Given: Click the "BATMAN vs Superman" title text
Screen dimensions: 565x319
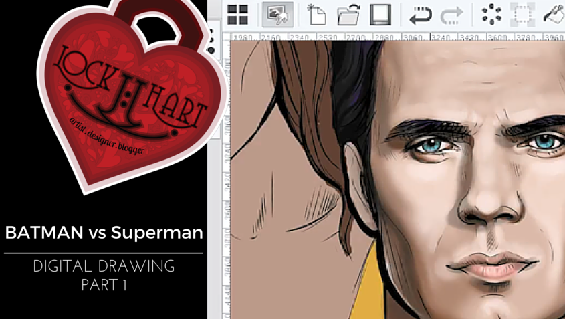Looking at the screenshot, I should click(104, 233).
